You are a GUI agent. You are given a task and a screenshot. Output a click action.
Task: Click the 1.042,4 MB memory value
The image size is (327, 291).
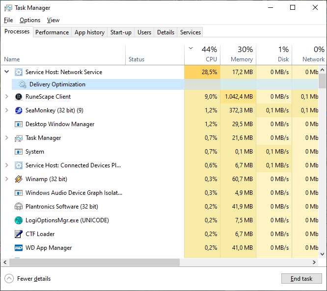(239, 97)
